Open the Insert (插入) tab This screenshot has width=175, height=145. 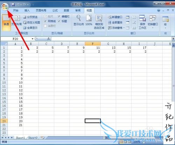tap(27, 10)
